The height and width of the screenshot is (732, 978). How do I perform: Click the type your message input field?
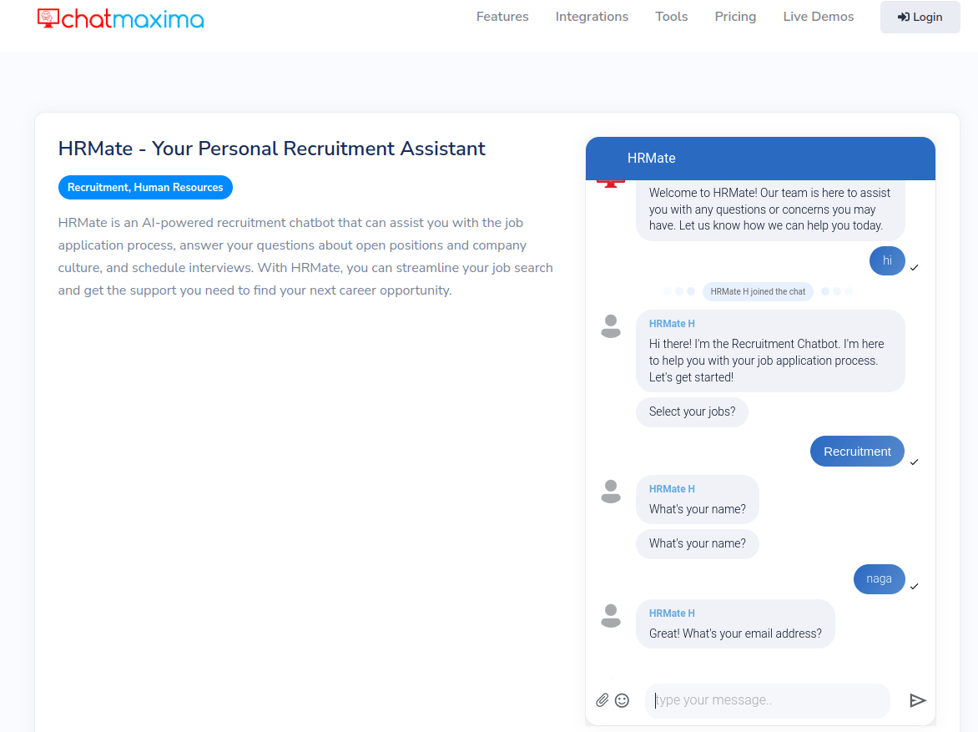click(x=767, y=700)
